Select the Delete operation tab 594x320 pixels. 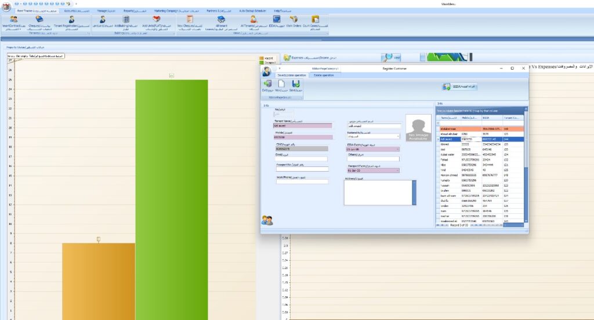pyautogui.click(x=324, y=75)
